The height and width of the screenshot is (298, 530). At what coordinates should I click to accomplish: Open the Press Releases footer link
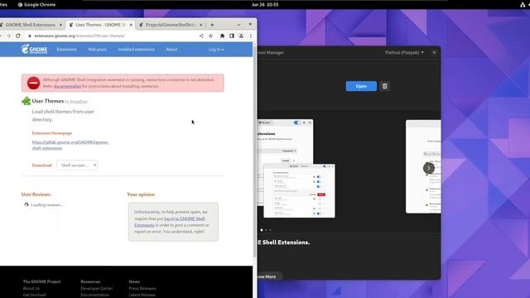coord(142,288)
